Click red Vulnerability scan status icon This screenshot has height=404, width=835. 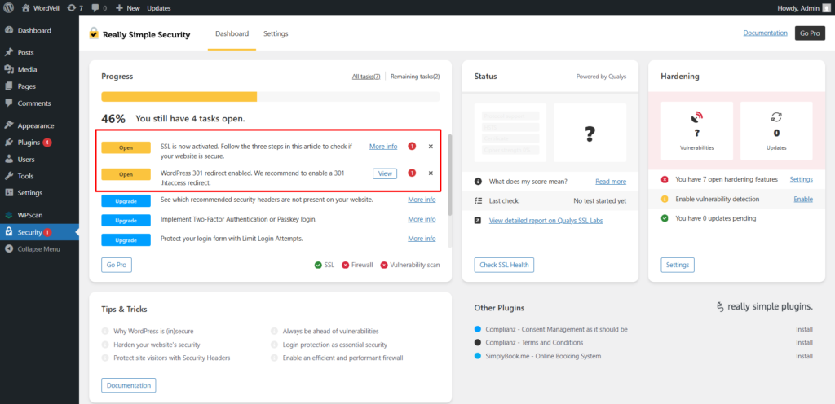point(384,265)
